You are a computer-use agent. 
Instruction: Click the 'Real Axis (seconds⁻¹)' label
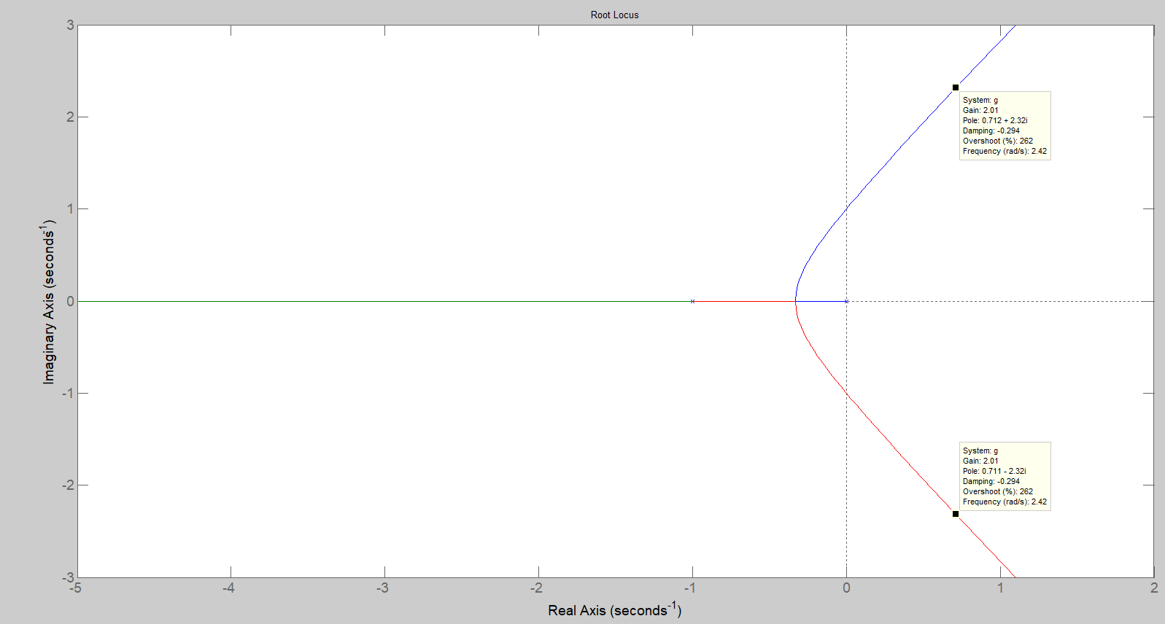click(614, 609)
